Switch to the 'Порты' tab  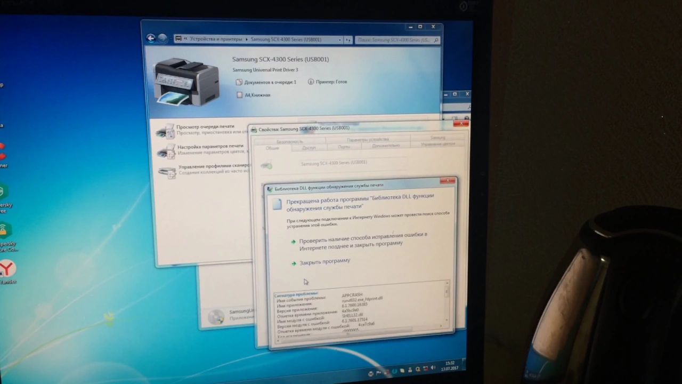point(344,147)
